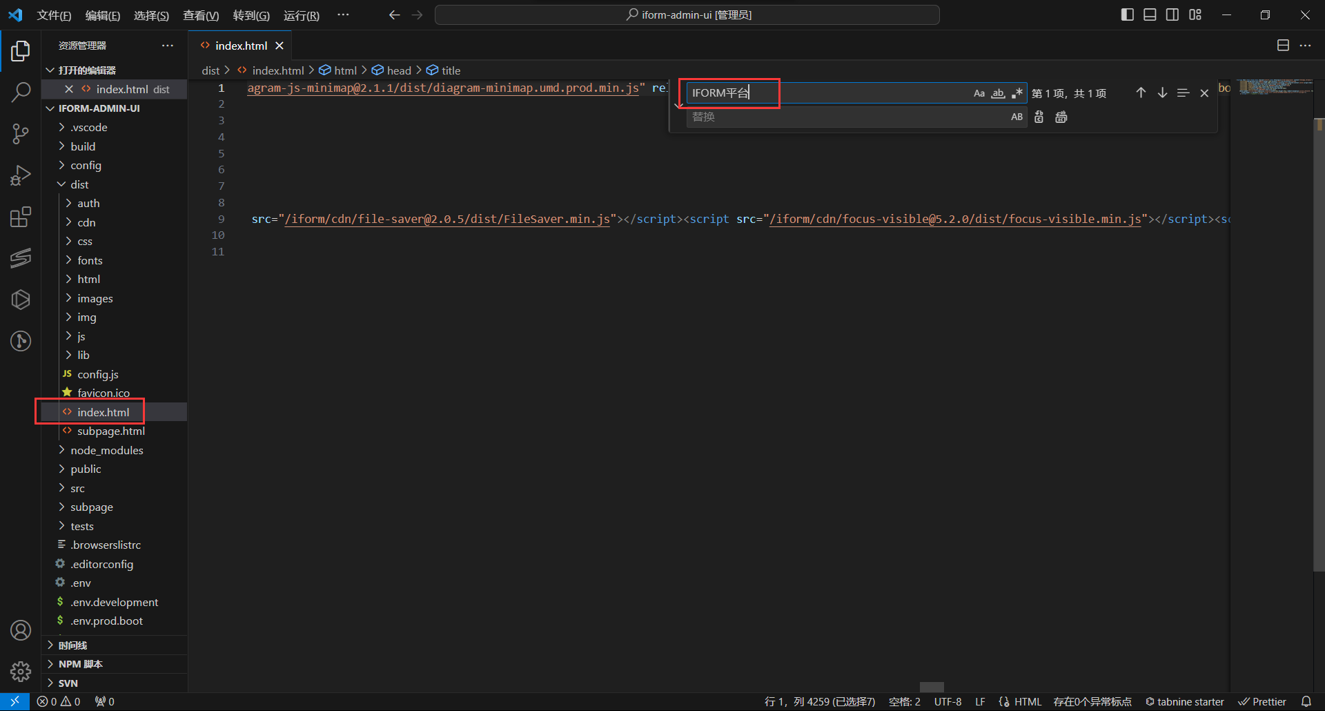
Task: Open the 查看(V) menu
Action: [x=200, y=15]
